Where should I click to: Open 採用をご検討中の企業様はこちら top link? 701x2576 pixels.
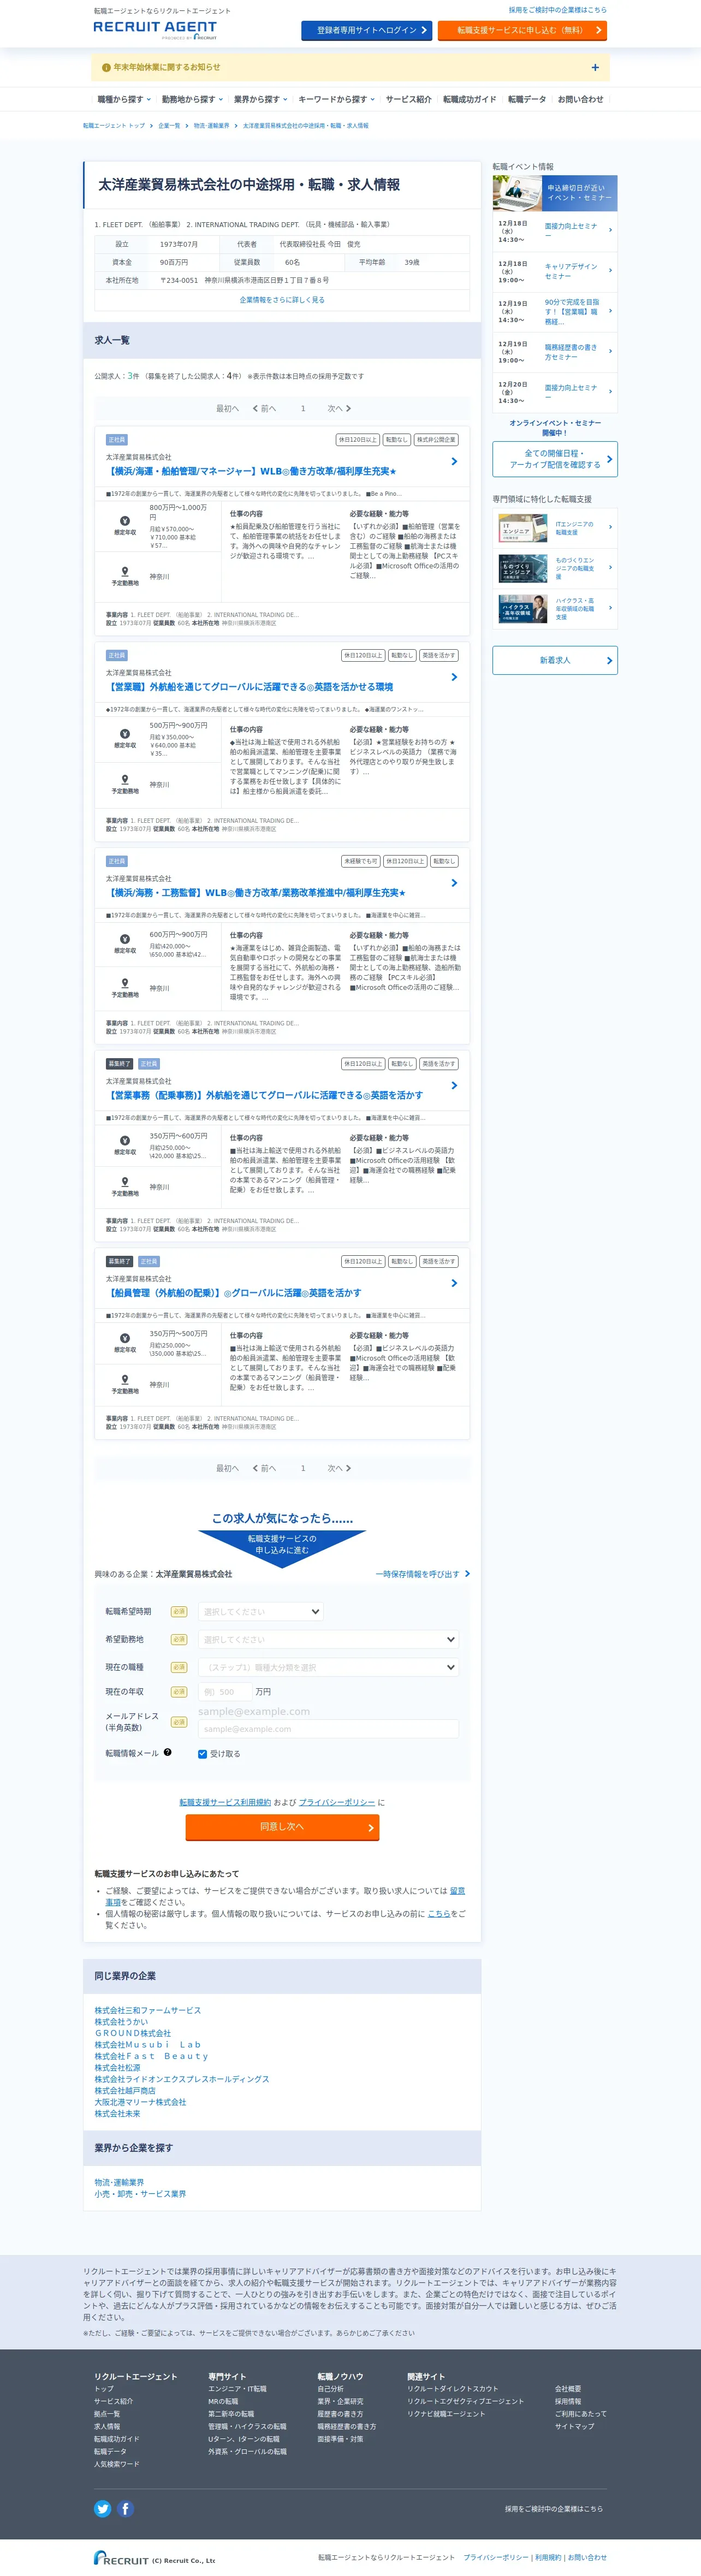pos(557,10)
